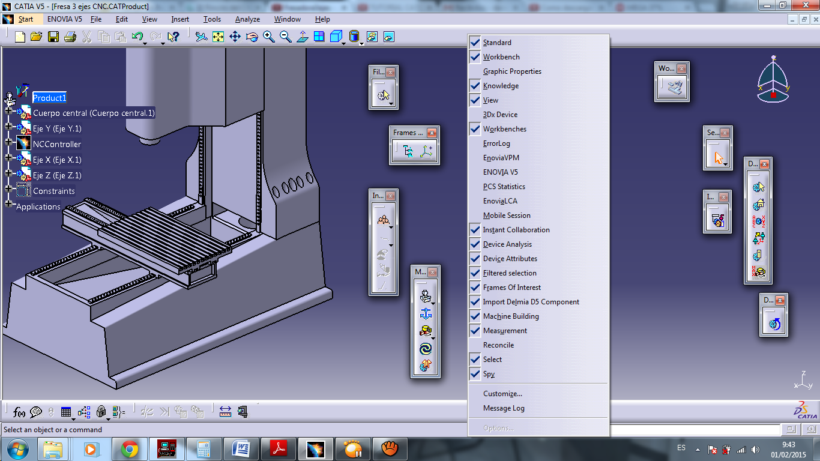Click the blue spiral icon in lower D... toolbar
This screenshot has width=820, height=461.
click(x=774, y=324)
